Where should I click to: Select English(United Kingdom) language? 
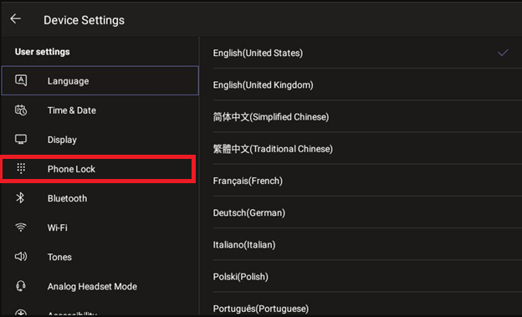(367, 84)
